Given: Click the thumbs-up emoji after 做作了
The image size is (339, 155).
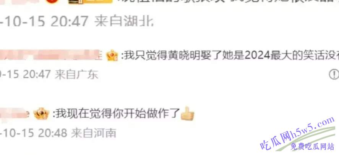Looking at the screenshot, I should [187, 113].
